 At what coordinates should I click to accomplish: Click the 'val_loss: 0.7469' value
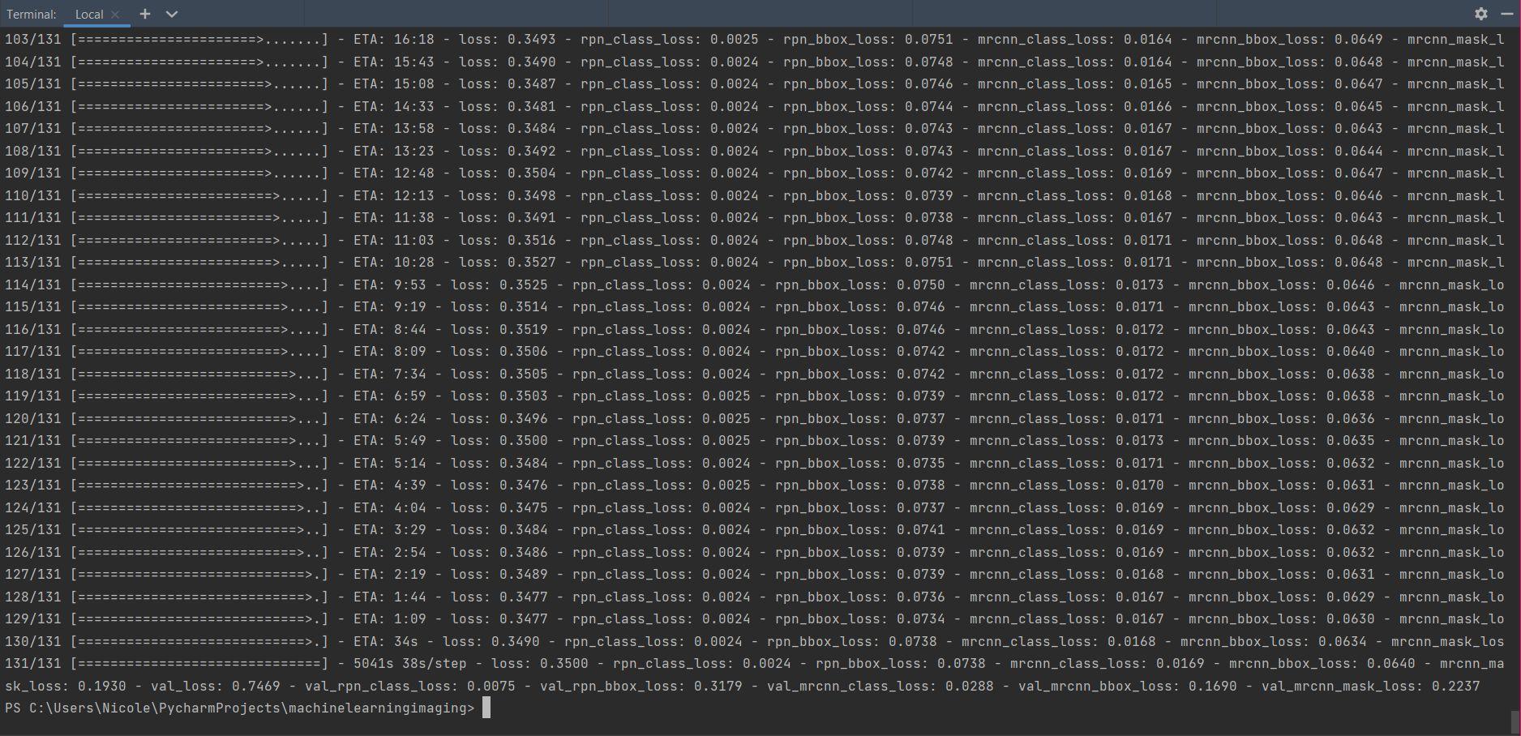coord(216,686)
